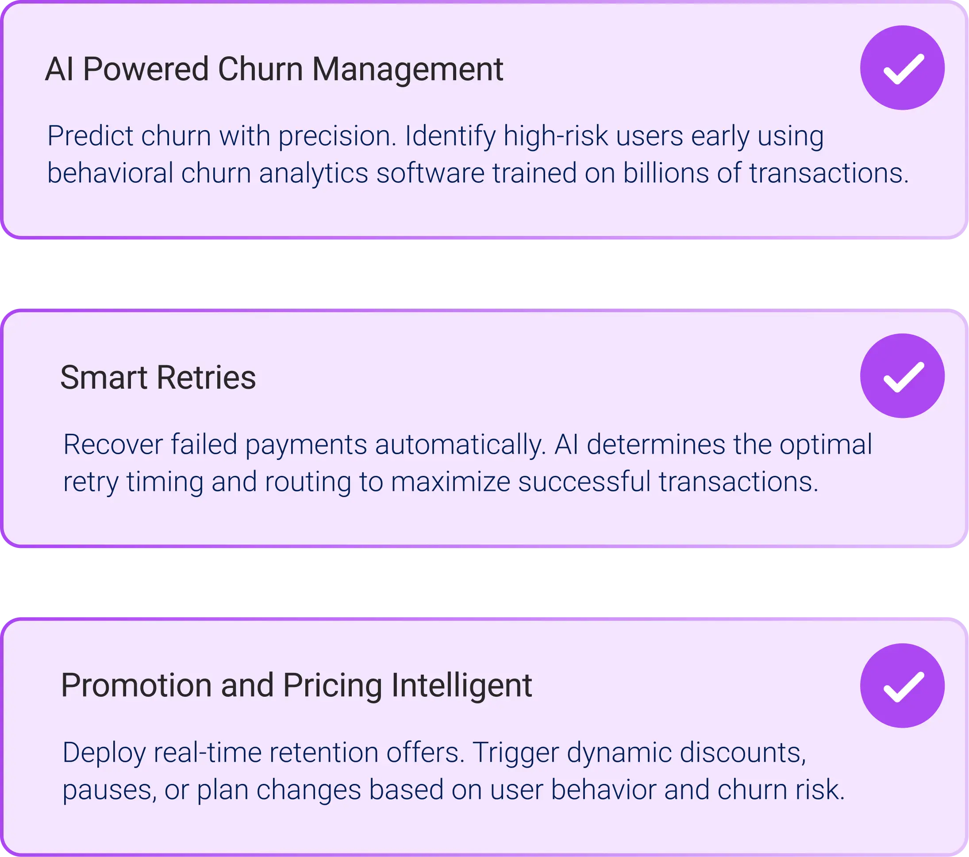The height and width of the screenshot is (857, 969).
Task: Click the checkmark icon for AI Powered Churn Management
Action: coord(902,68)
